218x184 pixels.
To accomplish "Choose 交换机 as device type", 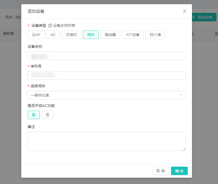I will [71, 35].
